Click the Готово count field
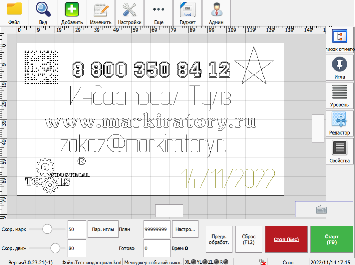This screenshot has width=355, height=265. pyautogui.click(x=157, y=248)
